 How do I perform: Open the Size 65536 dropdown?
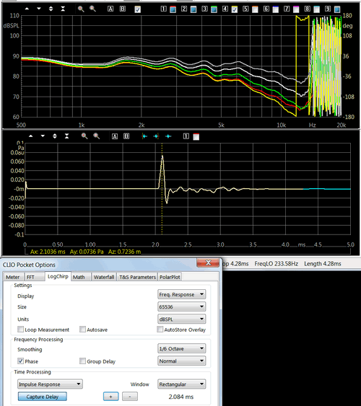[182, 306]
